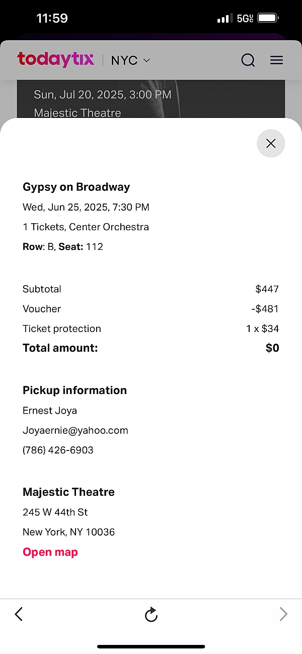Close the order details sheet
The height and width of the screenshot is (654, 302).
pos(271,144)
